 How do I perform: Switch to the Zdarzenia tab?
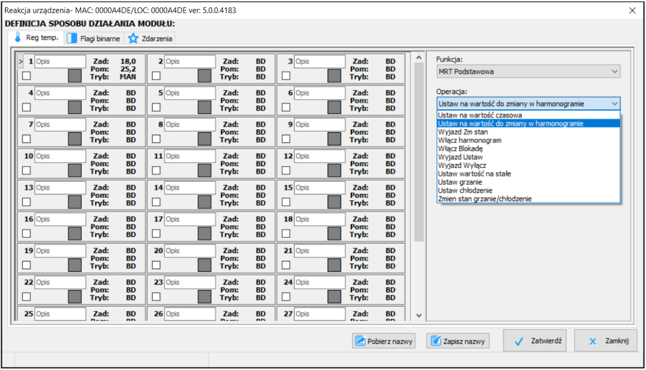click(150, 39)
